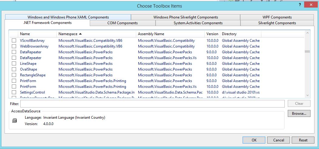Click the Namespace sort arrow indicator
The image size is (319, 149).
[80, 34]
